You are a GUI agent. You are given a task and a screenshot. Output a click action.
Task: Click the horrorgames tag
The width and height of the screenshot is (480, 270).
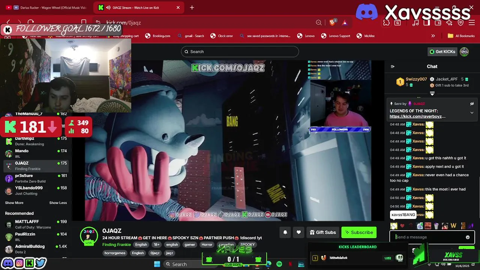click(x=115, y=253)
